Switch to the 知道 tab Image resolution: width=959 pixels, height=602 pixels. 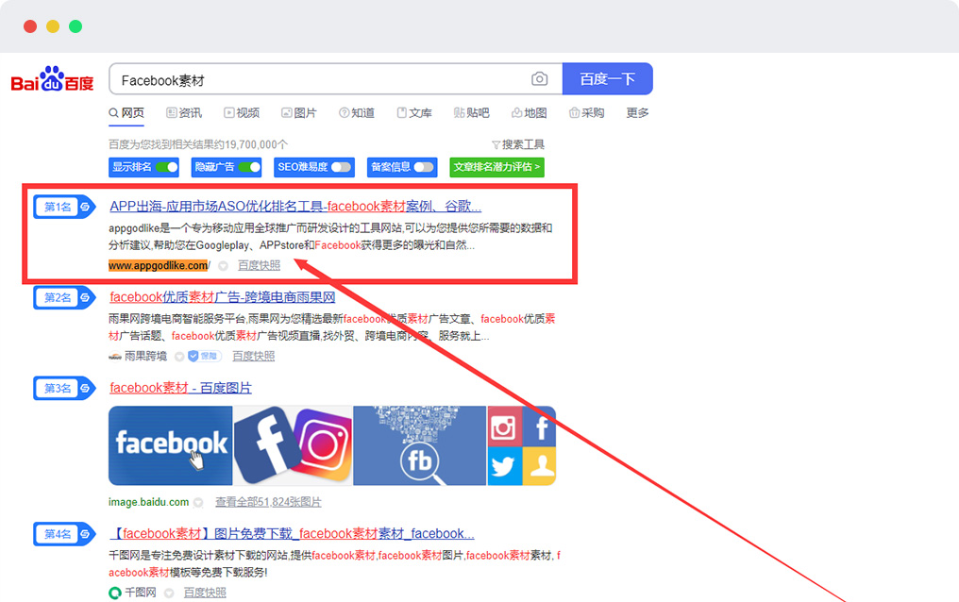pos(357,113)
